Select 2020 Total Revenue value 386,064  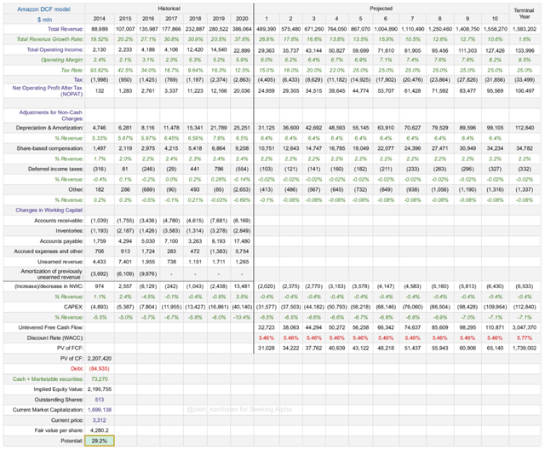[x=242, y=29]
